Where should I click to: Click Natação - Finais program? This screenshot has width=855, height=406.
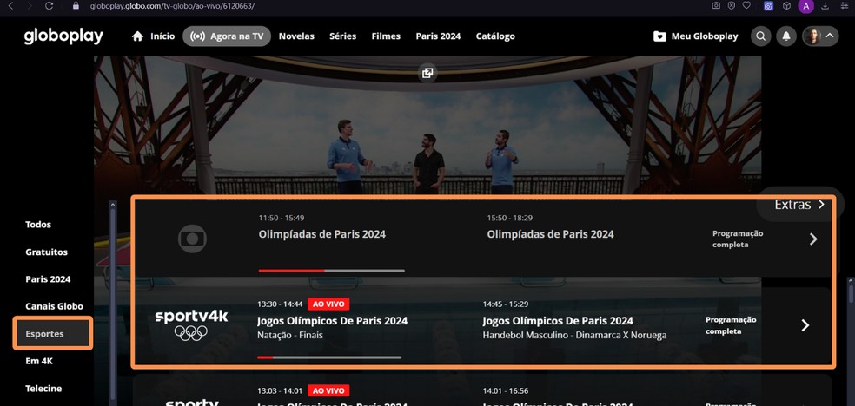point(290,335)
